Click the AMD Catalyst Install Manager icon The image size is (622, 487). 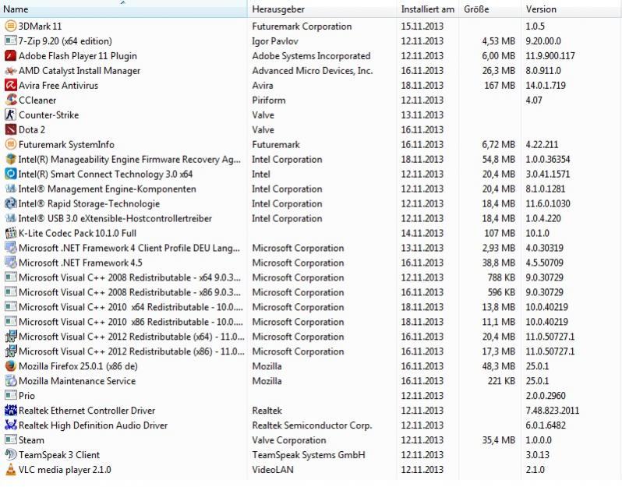click(x=11, y=71)
